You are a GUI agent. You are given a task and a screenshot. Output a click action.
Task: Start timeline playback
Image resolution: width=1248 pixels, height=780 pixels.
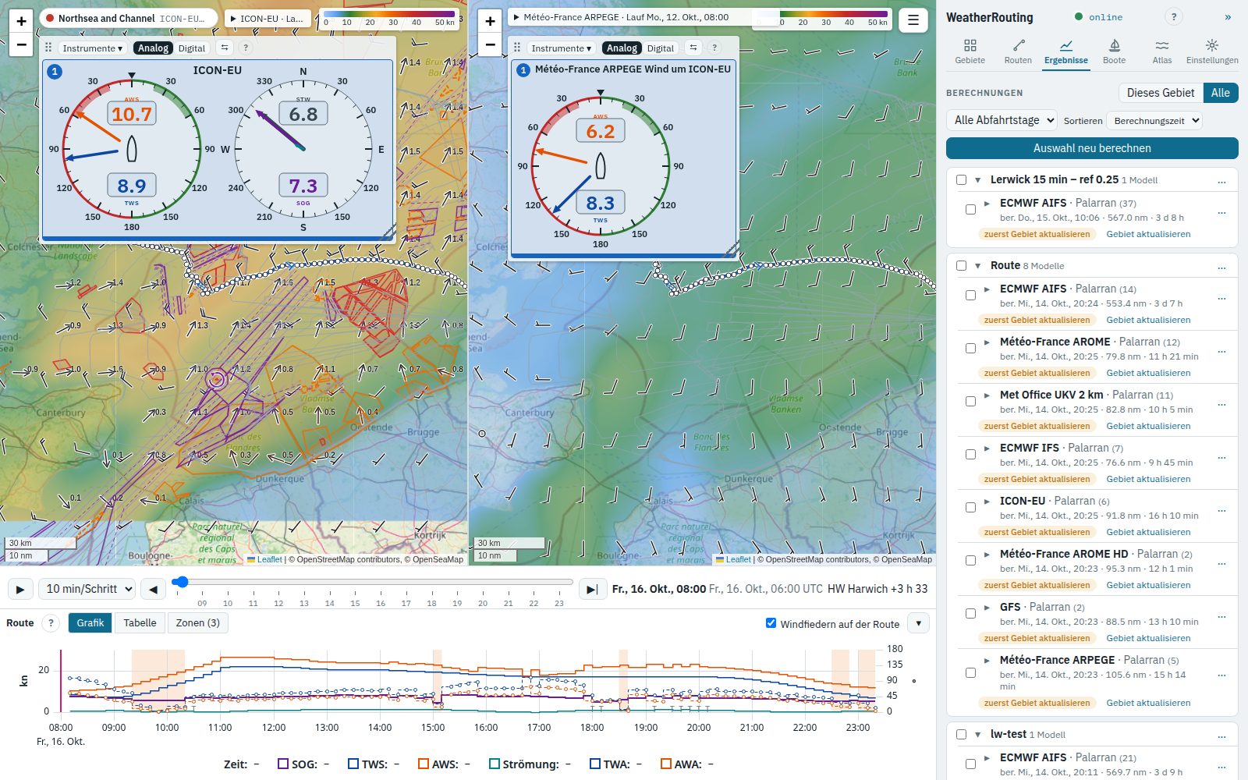(19, 589)
